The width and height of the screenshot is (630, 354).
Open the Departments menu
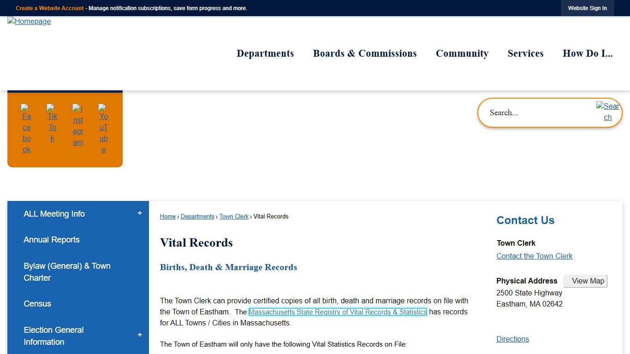click(x=265, y=53)
